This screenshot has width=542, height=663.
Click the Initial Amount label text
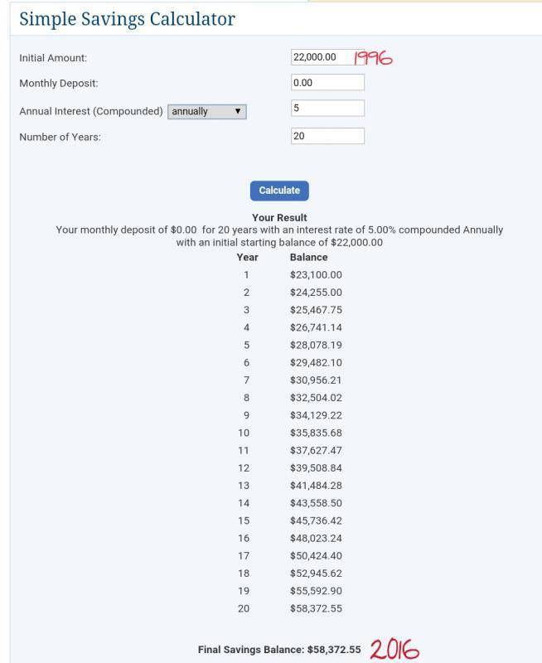click(x=53, y=58)
